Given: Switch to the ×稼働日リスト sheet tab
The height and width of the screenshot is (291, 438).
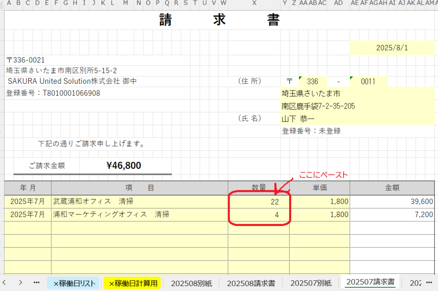Looking at the screenshot, I should pos(74,283).
